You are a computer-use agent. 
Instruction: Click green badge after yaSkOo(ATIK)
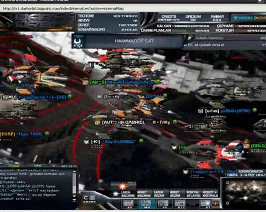point(254,110)
